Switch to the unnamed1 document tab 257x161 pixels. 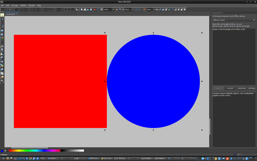pos(12,14)
